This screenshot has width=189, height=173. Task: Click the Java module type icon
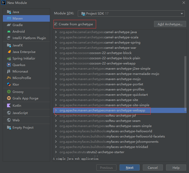point(9,12)
